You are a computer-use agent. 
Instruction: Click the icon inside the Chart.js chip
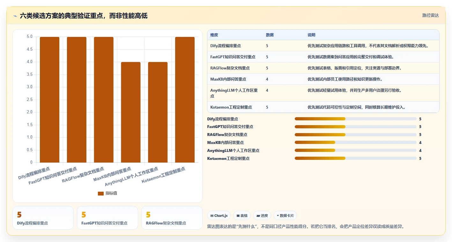point(212,216)
